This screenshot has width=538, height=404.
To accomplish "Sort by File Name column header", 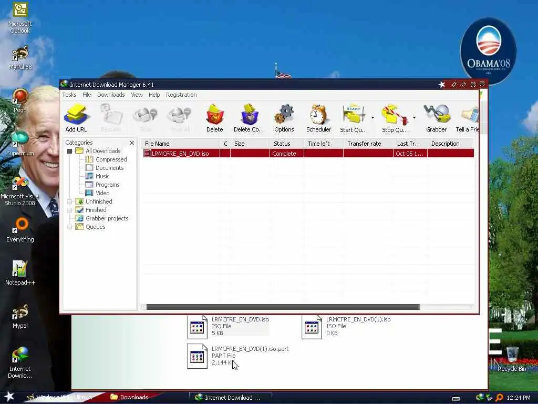I will [181, 144].
